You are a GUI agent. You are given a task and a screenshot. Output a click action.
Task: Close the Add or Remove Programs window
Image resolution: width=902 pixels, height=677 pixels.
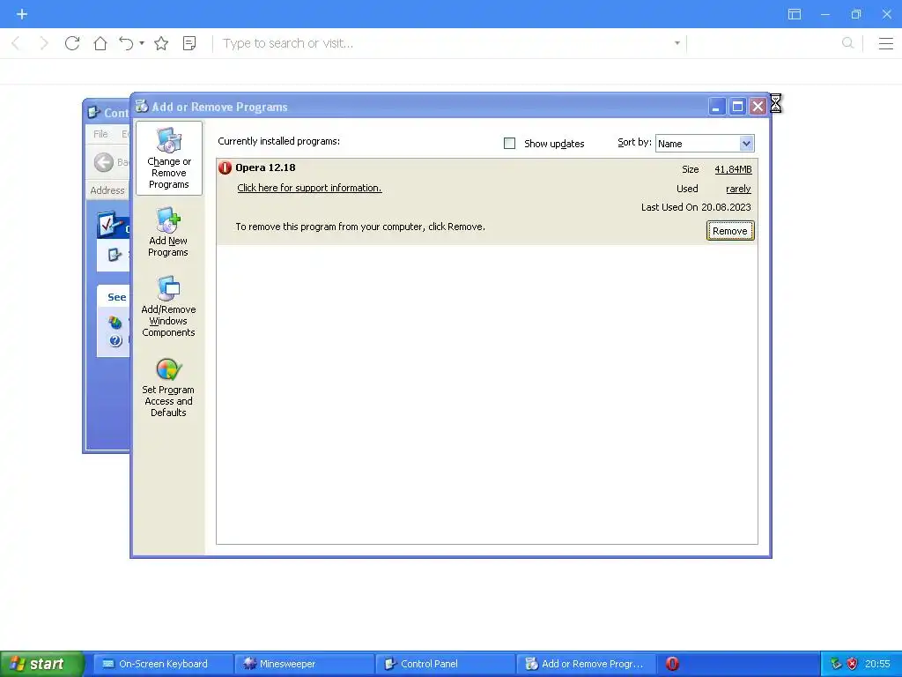pos(758,106)
